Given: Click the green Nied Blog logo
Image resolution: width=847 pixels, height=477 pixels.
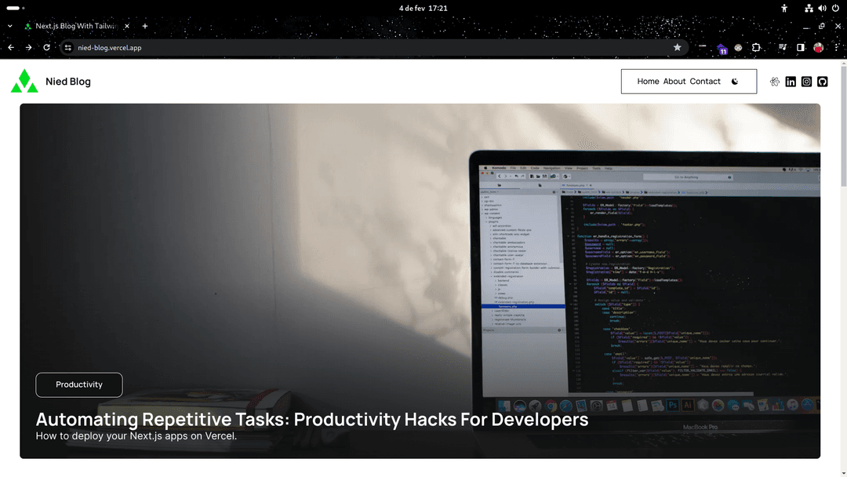Looking at the screenshot, I should pos(24,81).
